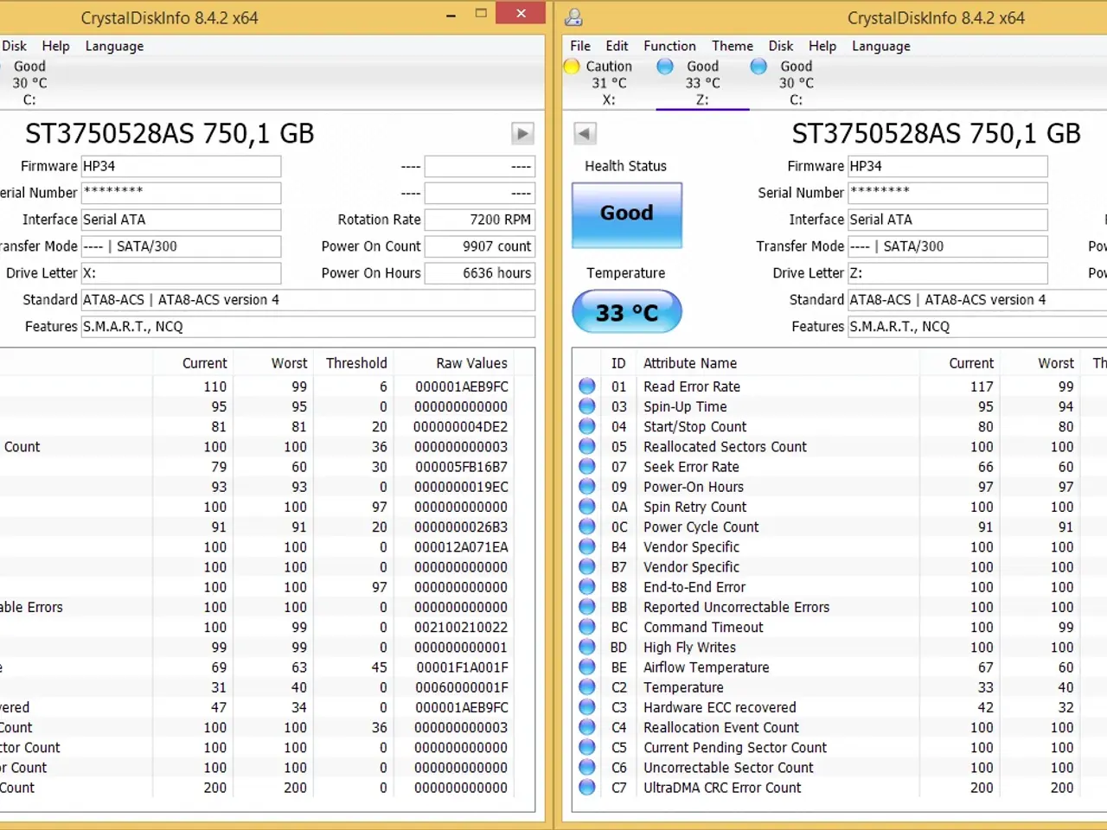Screen dimensions: 1107x830
Task: Click the Threshold column header in left window
Action: tap(356, 363)
